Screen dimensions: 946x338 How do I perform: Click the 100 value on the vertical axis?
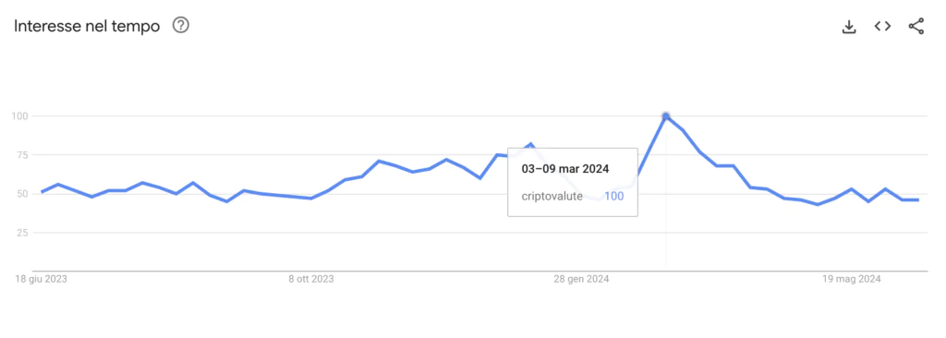[21, 115]
